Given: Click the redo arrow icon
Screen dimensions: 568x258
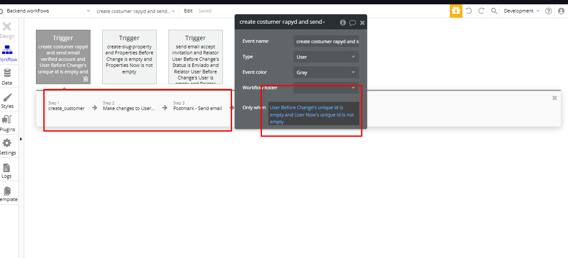Looking at the screenshot, I should pos(481,11).
